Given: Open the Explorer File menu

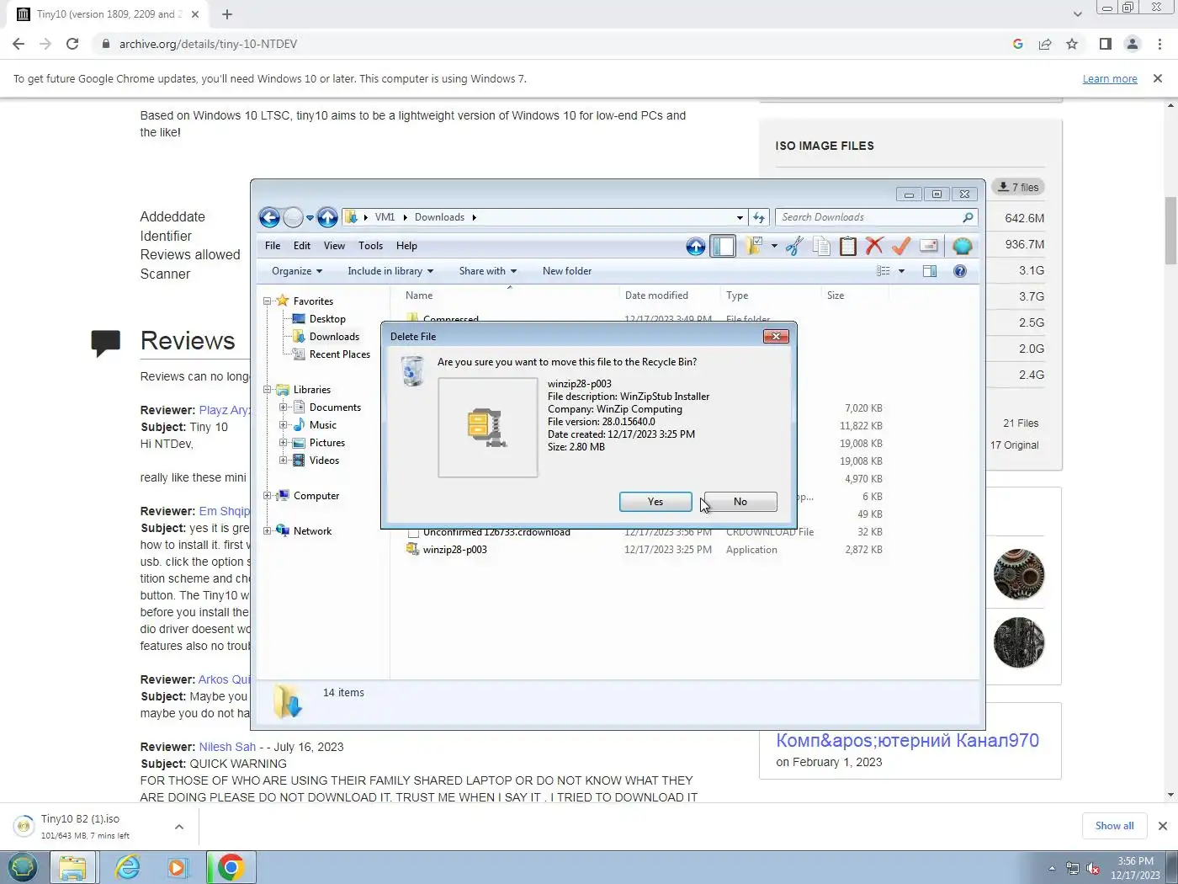Looking at the screenshot, I should tap(273, 246).
